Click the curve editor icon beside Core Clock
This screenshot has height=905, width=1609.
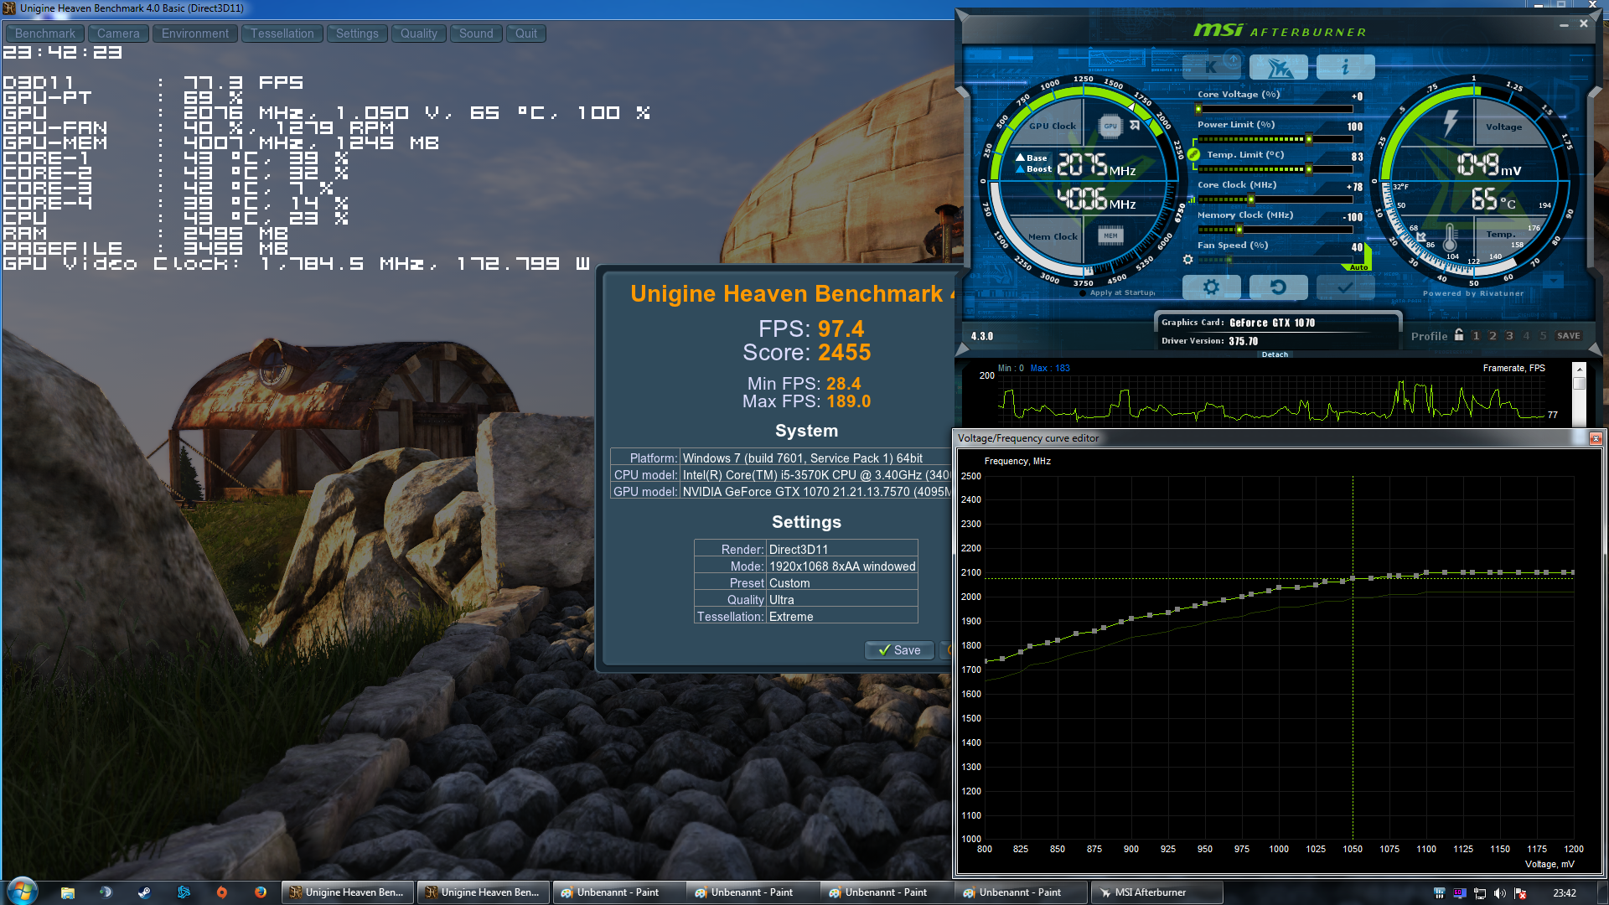(1191, 199)
